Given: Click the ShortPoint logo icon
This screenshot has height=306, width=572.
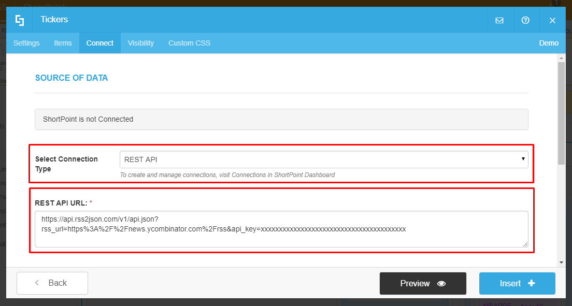Looking at the screenshot, I should coord(20,20).
